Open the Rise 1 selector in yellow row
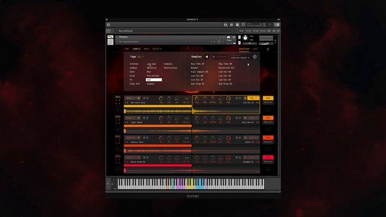The image size is (386, 217). (x=130, y=98)
